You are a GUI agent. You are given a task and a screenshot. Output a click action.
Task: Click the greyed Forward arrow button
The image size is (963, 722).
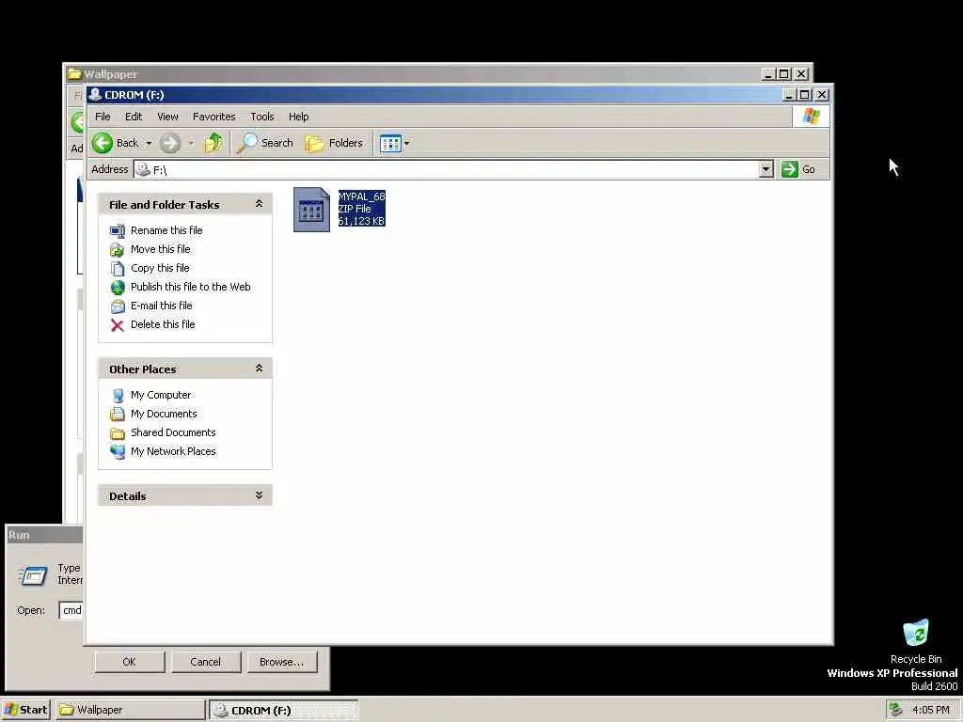click(170, 143)
